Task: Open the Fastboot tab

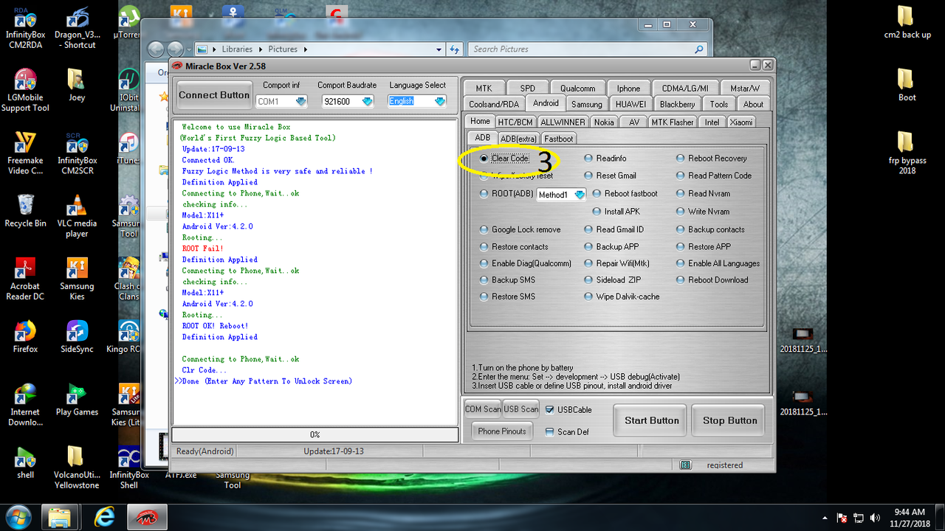Action: (x=559, y=138)
